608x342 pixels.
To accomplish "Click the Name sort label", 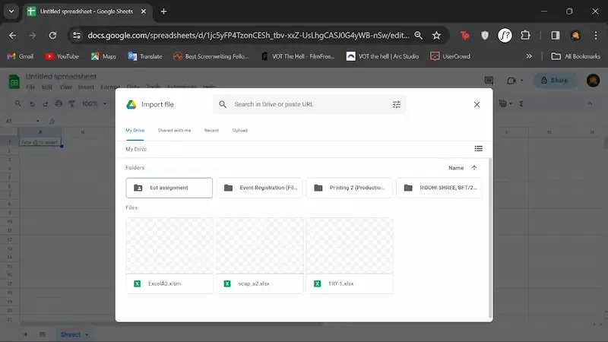I will [456, 168].
